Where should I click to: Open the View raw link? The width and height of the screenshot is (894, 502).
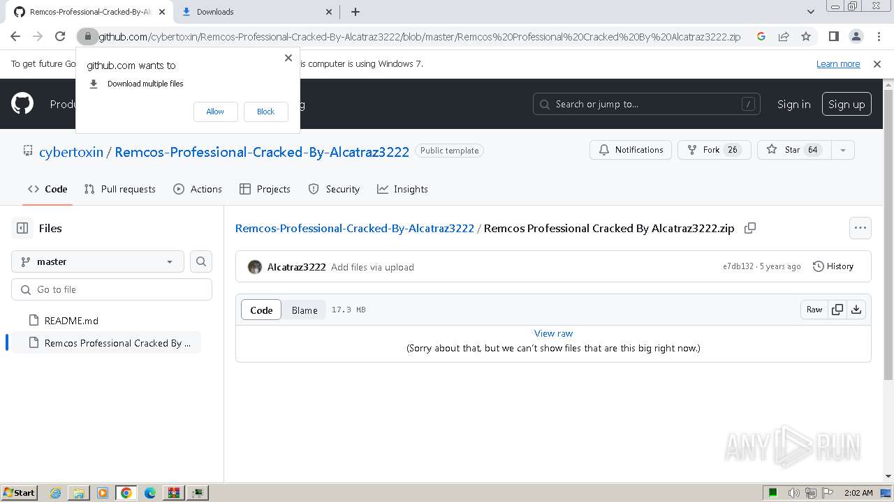pos(553,333)
